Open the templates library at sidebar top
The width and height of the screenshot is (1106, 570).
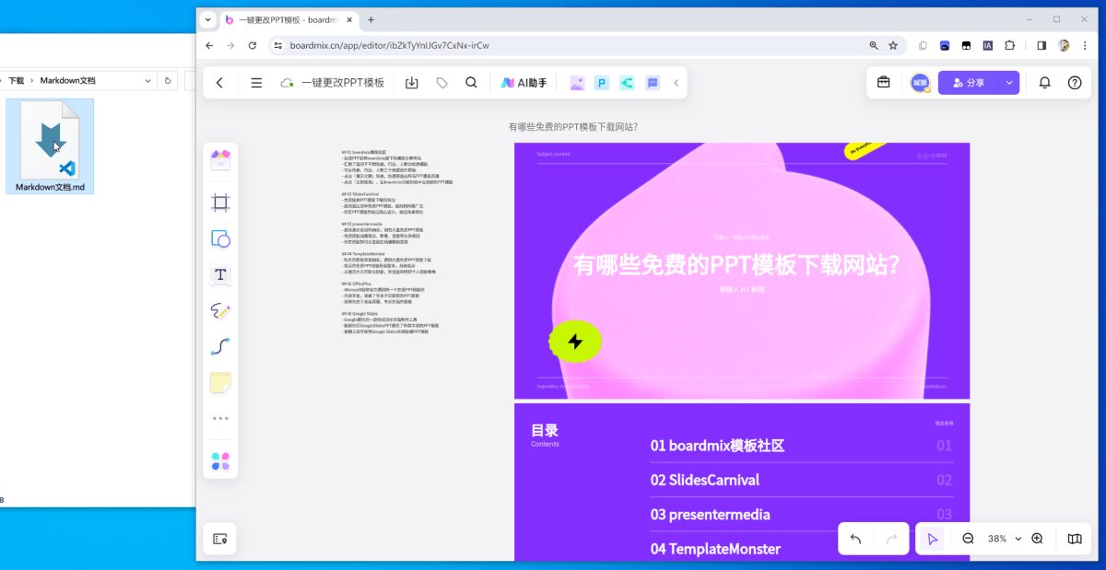coord(220,158)
